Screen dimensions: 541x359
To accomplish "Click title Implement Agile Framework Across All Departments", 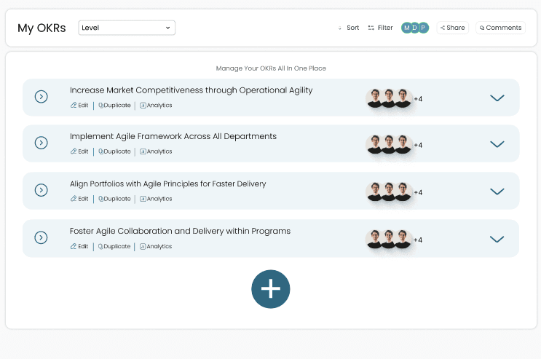I will pyautogui.click(x=173, y=136).
